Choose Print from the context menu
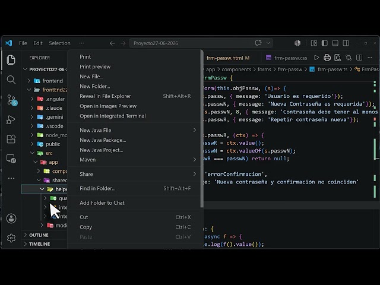 (x=135, y=57)
